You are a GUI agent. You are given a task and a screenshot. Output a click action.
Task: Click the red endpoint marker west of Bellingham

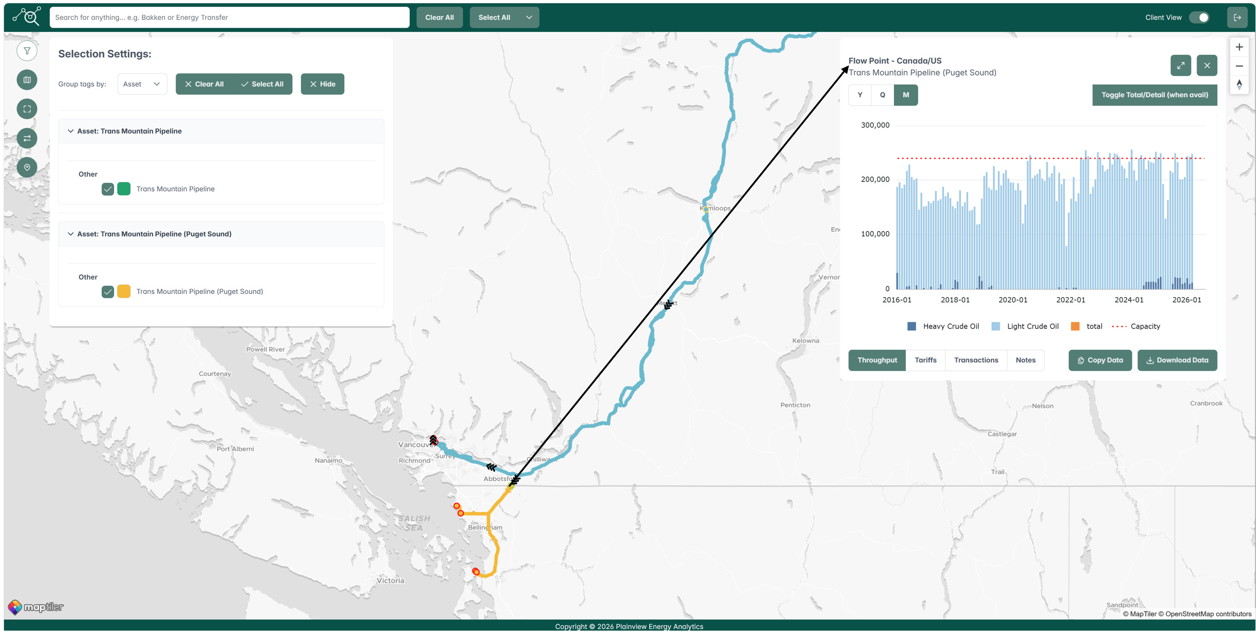coord(460,513)
